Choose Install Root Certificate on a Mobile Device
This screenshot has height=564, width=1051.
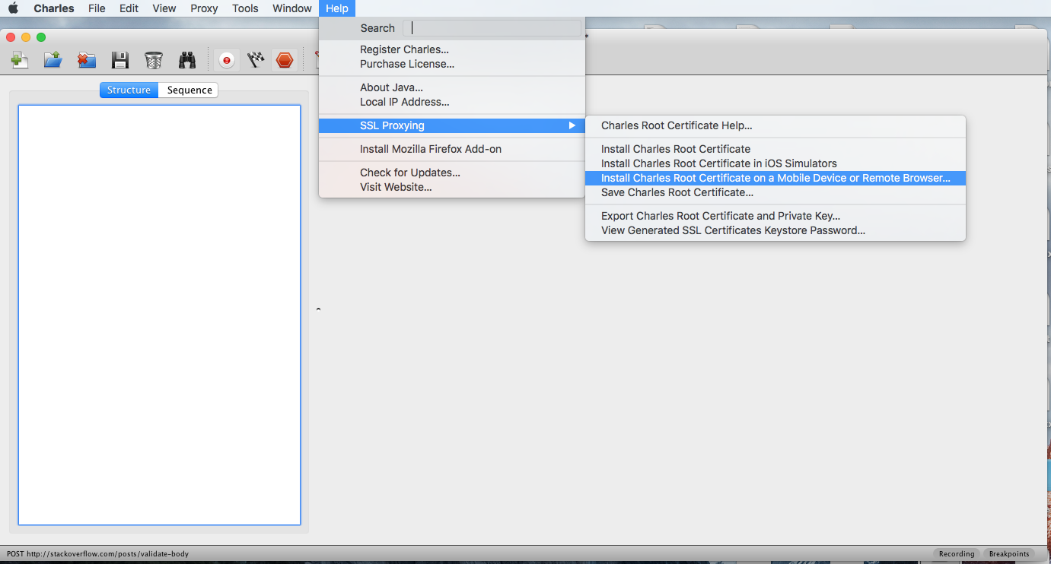coord(776,178)
